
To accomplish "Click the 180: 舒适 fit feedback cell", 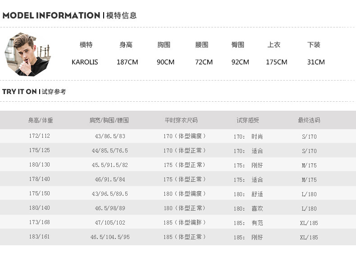I will point(248,194).
